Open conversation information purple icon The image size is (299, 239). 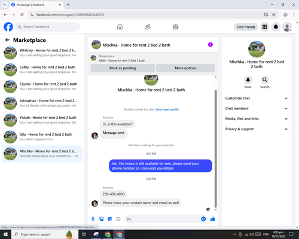point(210,45)
